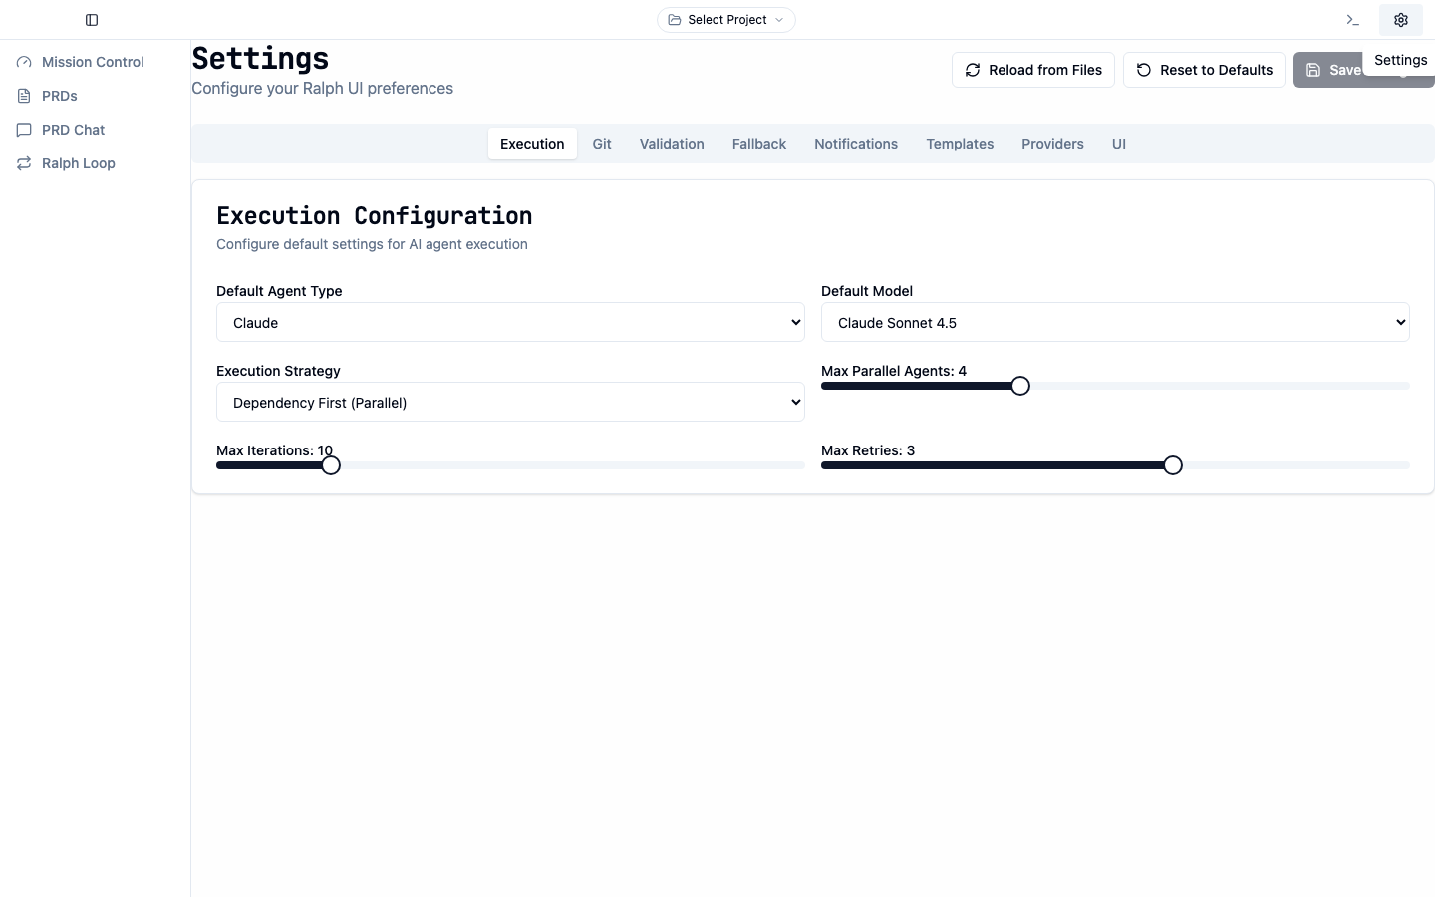The width and height of the screenshot is (1435, 897).
Task: Toggle the sidebar panel icon
Action: [x=92, y=20]
